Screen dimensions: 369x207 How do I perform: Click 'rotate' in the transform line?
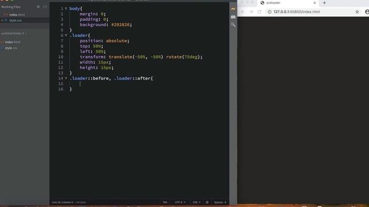click(x=174, y=57)
